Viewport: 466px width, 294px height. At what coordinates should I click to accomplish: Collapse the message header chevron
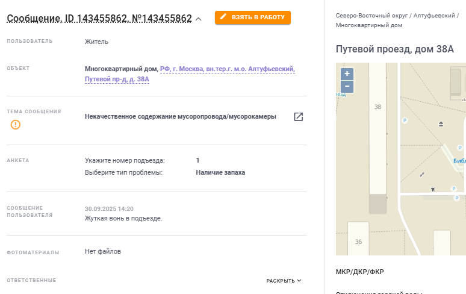pos(198,19)
